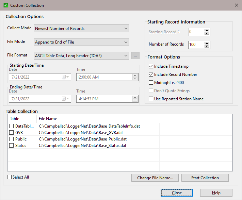Decrease the Number of Records value

(x=207, y=47)
